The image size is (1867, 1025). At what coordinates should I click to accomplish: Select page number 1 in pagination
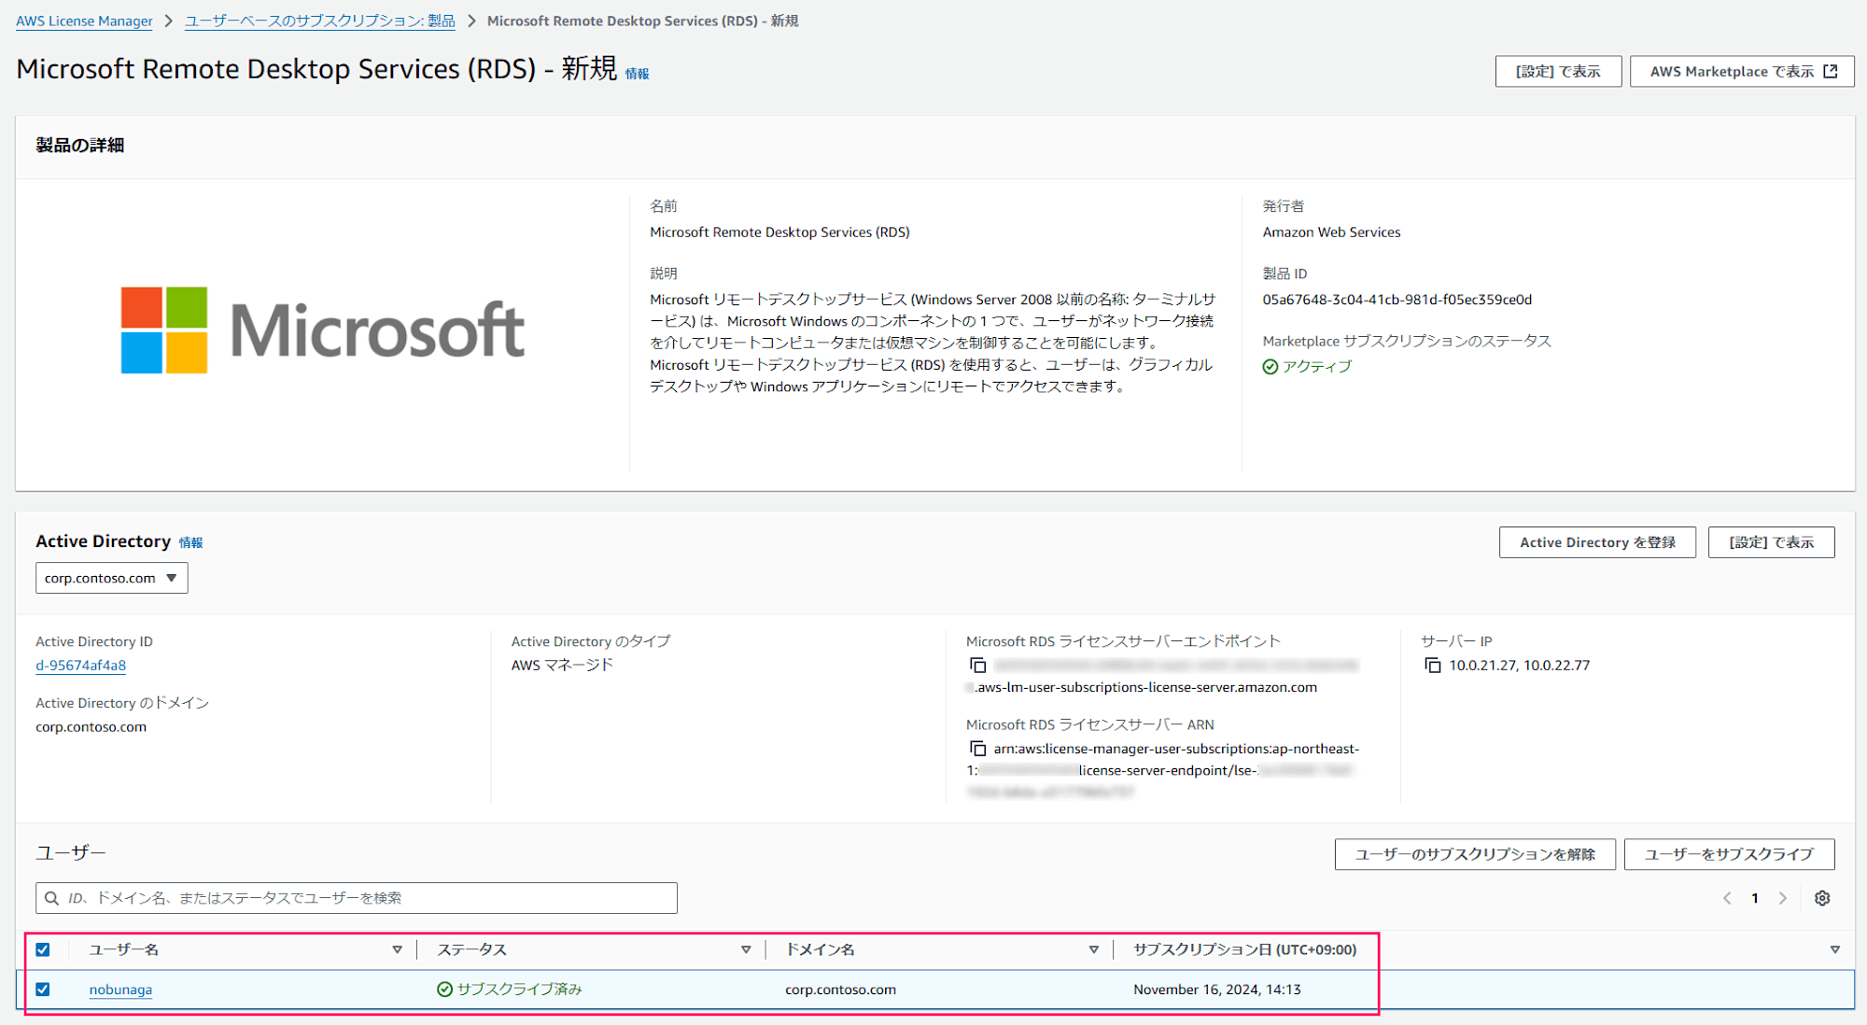click(1755, 898)
